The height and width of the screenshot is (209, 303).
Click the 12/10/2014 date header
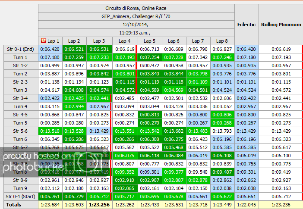[x=136, y=25]
